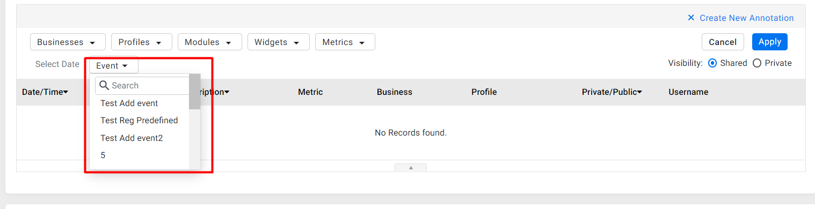This screenshot has height=209, width=815.
Task: Click the search magnifier icon in the dropdown
Action: 104,85
